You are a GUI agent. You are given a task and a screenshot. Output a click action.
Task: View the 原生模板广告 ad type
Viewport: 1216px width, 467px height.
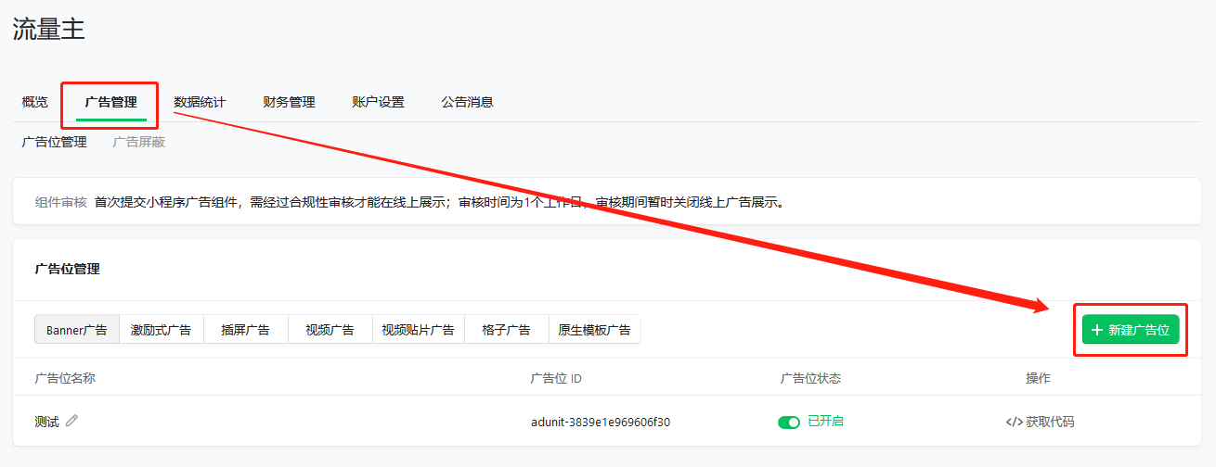(594, 330)
